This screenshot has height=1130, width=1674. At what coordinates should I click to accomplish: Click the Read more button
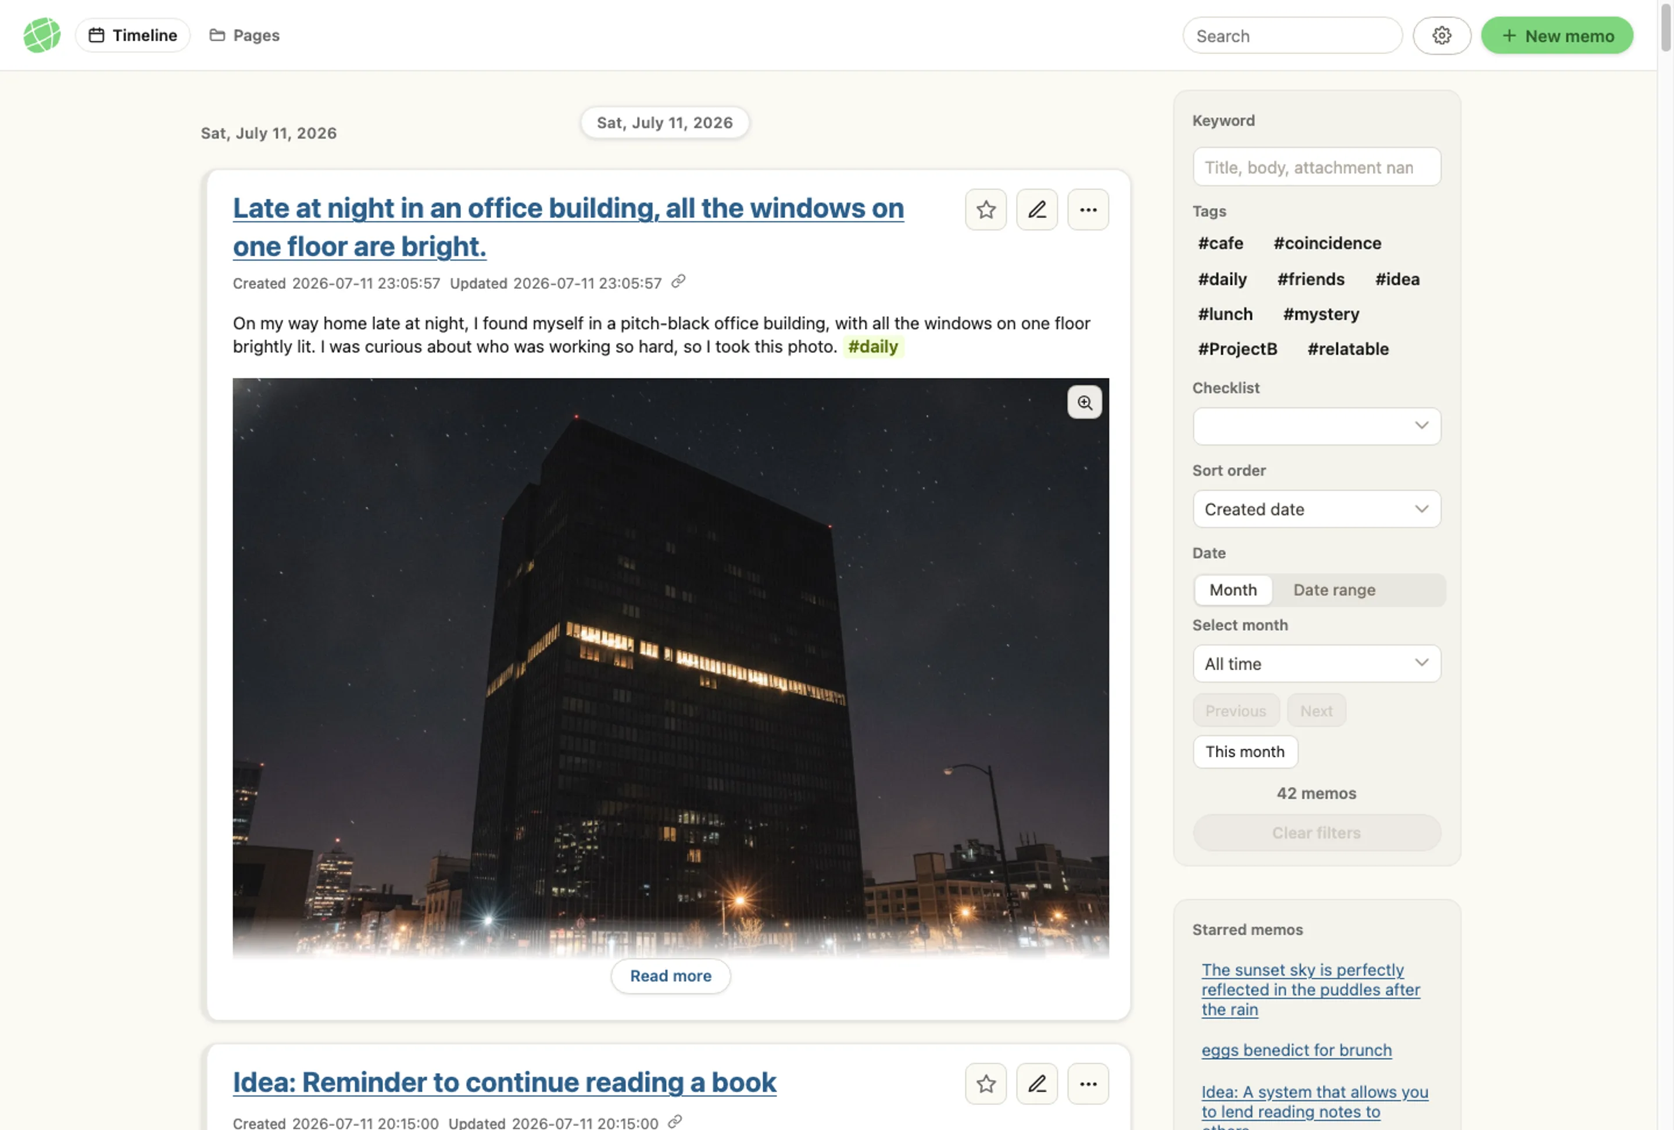(x=670, y=976)
